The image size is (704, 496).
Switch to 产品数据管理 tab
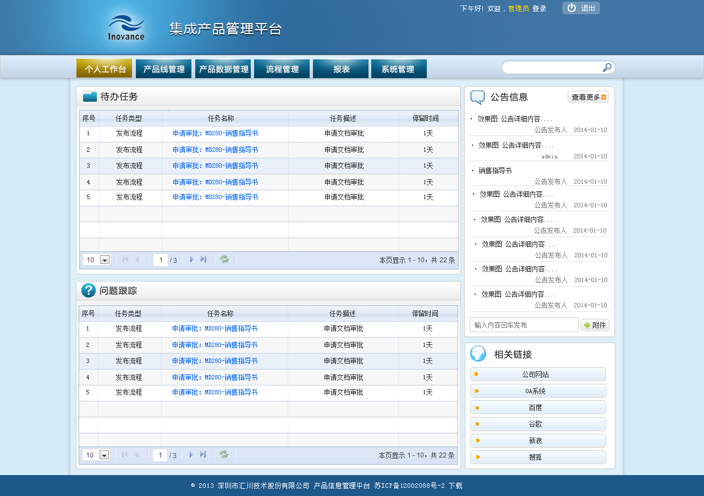pos(223,69)
